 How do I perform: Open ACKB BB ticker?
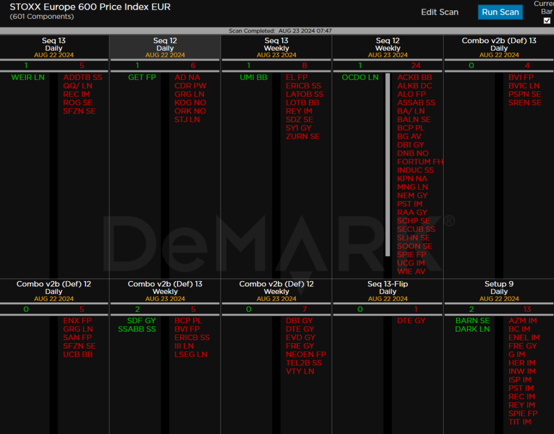pyautogui.click(x=414, y=77)
